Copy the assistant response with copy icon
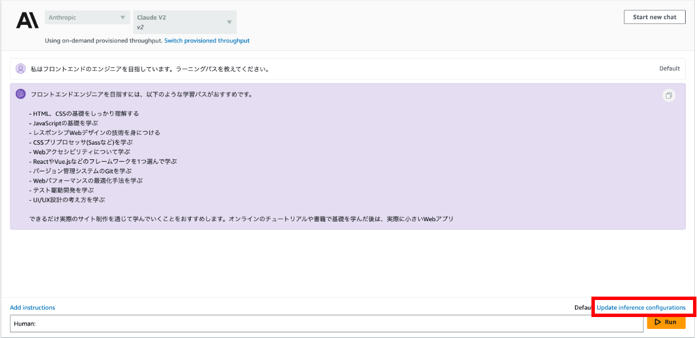Image resolution: width=697 pixels, height=338 pixels. click(669, 96)
